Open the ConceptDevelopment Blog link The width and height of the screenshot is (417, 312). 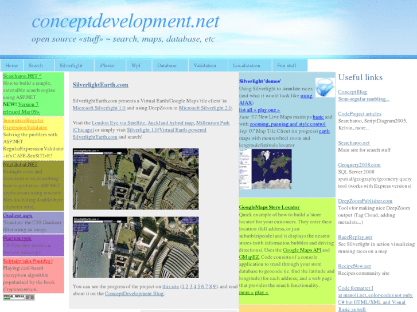tap(134, 294)
